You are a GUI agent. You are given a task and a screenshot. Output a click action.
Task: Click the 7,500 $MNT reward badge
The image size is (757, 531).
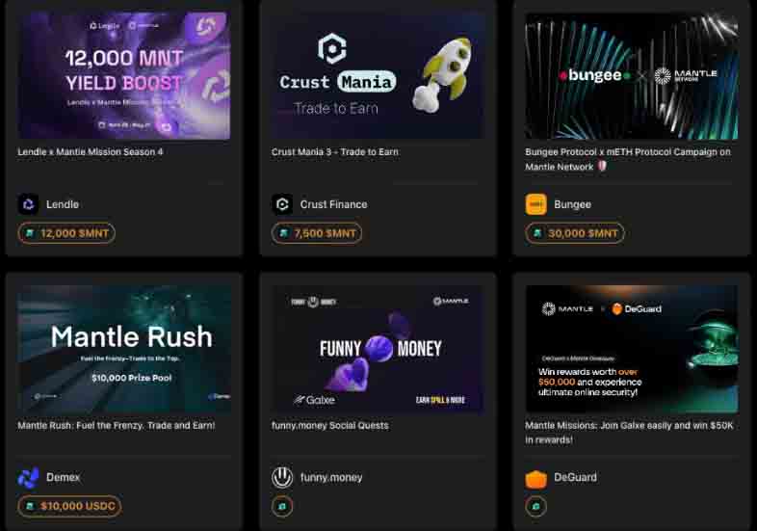coord(317,233)
